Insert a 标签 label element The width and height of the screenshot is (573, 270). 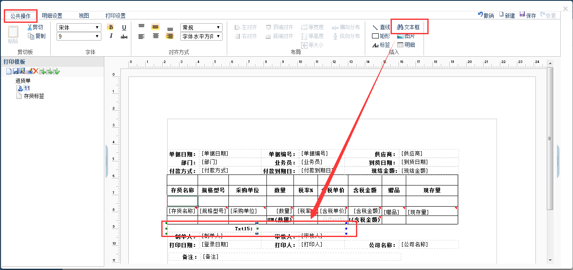point(381,45)
